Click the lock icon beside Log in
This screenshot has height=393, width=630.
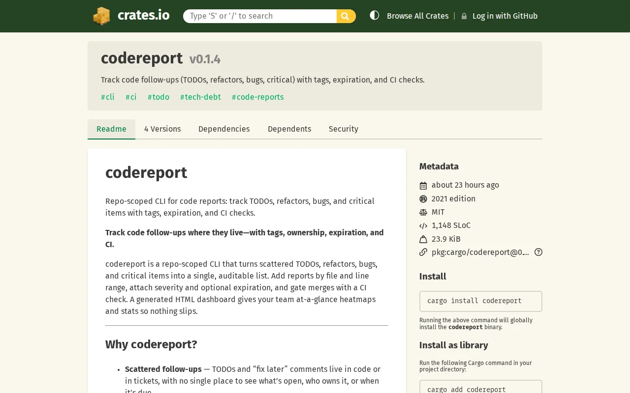tap(464, 16)
